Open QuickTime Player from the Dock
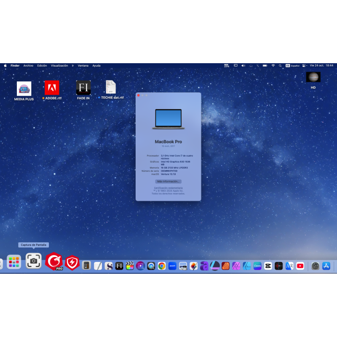This screenshot has height=337, width=337. click(151, 266)
